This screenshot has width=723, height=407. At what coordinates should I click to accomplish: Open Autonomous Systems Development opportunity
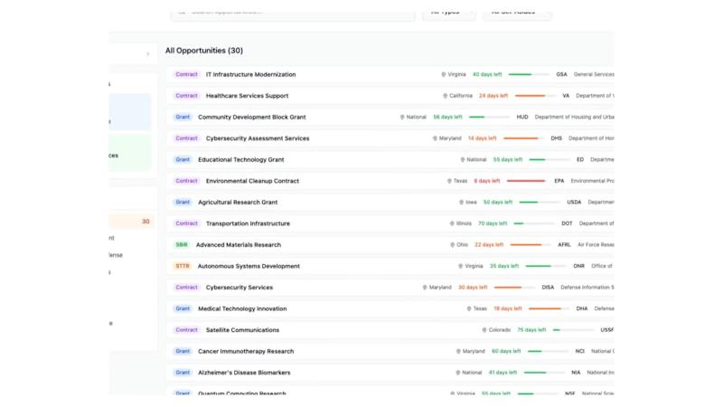[249, 266]
